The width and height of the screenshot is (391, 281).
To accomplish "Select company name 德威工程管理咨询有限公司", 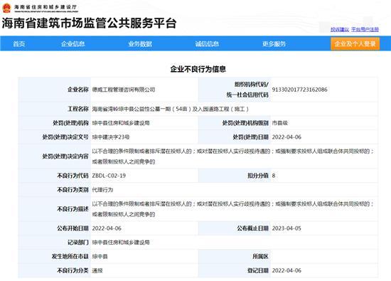I will (124, 90).
